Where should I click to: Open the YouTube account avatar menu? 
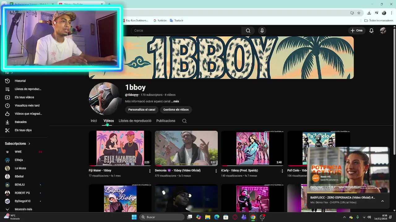[x=383, y=31]
